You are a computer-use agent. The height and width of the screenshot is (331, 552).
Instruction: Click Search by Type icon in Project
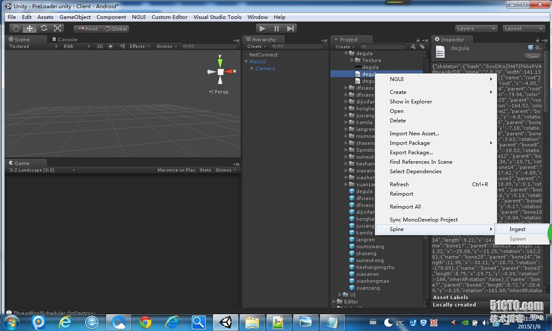413,47
